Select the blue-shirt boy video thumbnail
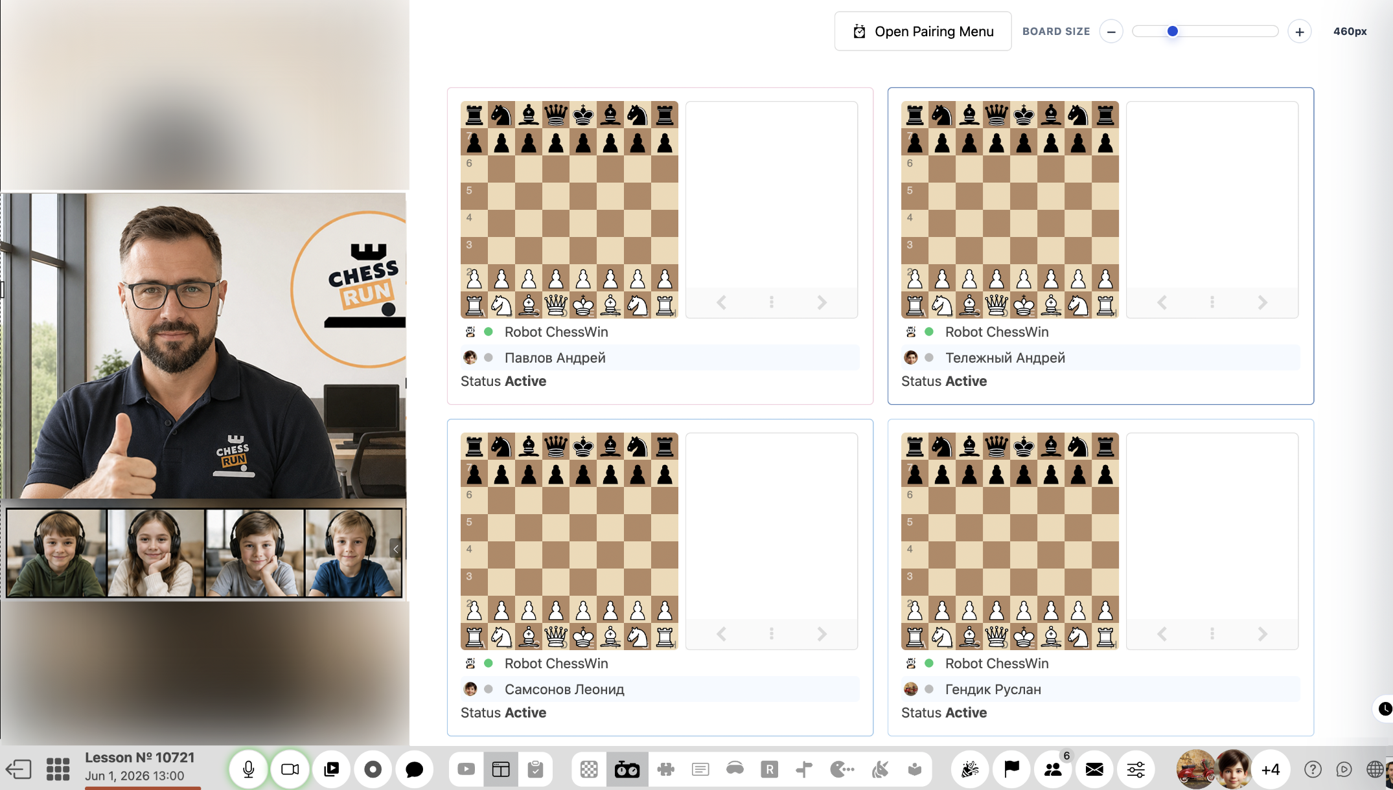This screenshot has width=1393, height=790. (x=353, y=553)
